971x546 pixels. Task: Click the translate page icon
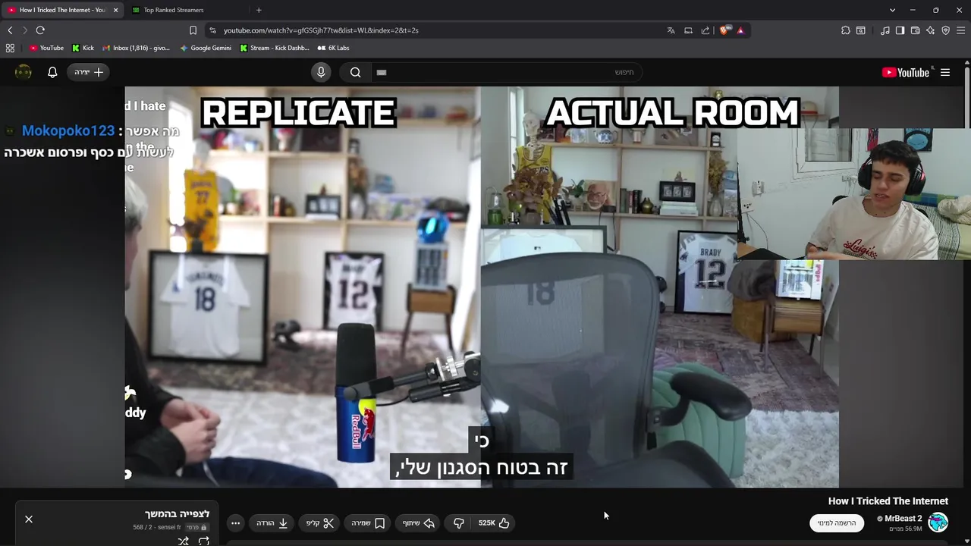[x=671, y=30]
